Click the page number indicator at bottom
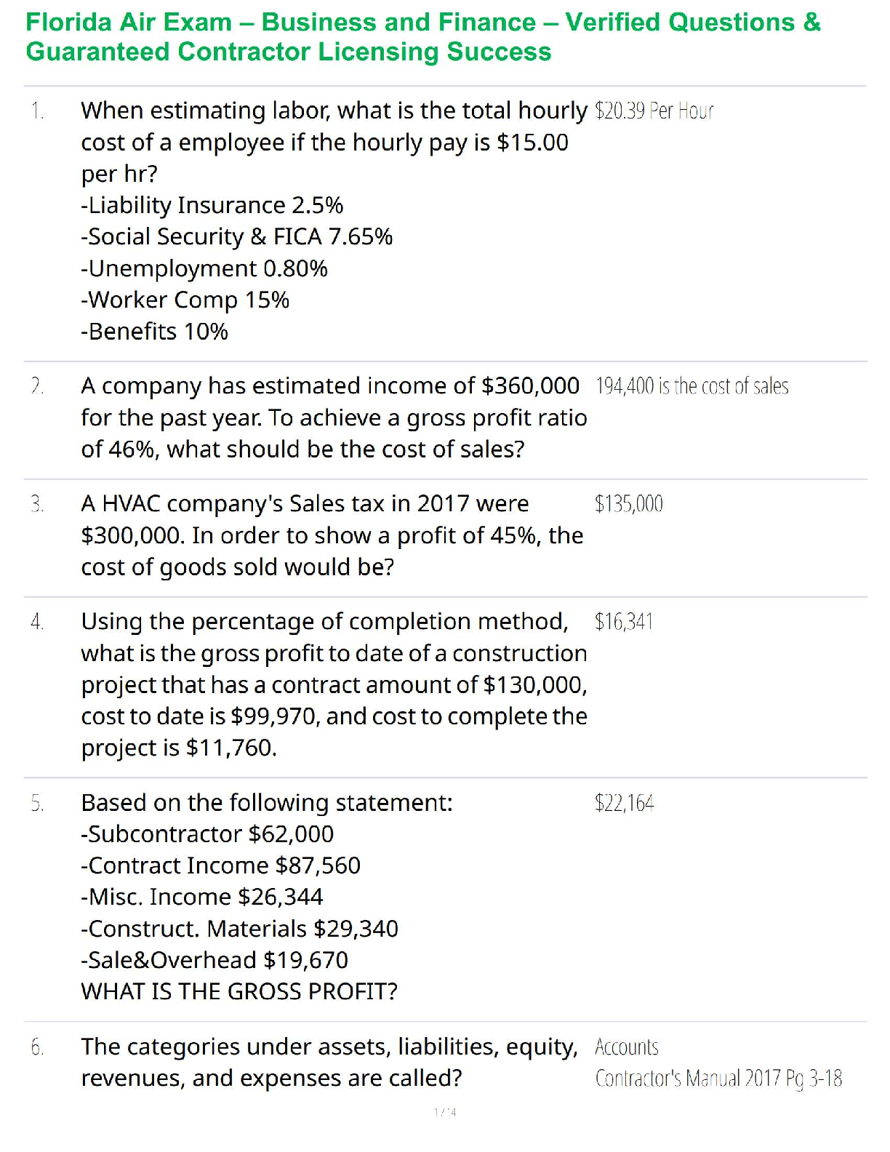The image size is (890, 1152). (445, 1112)
